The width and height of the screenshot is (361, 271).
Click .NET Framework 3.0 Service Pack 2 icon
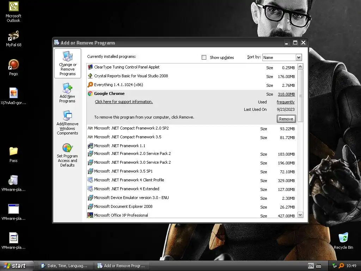click(90, 162)
